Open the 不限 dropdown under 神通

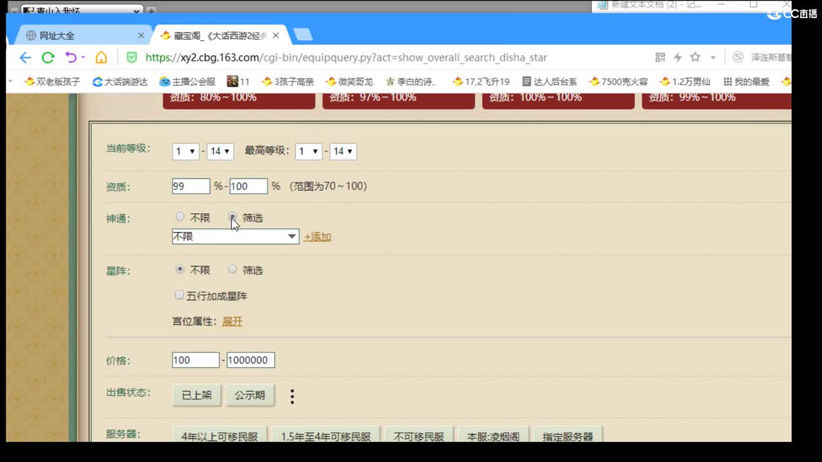[x=234, y=237]
